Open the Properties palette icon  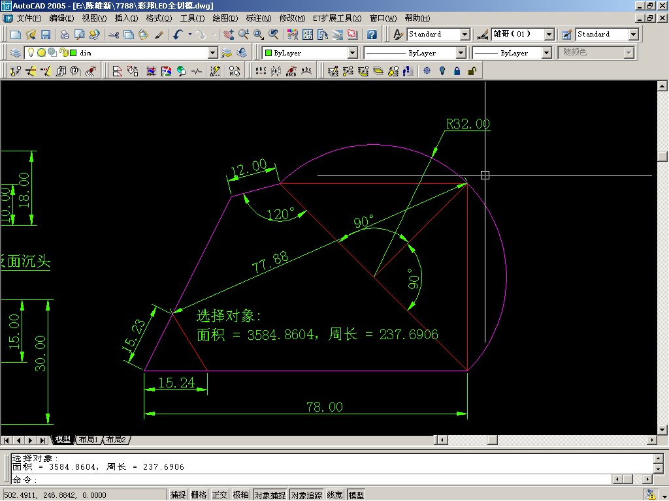pyautogui.click(x=292, y=35)
